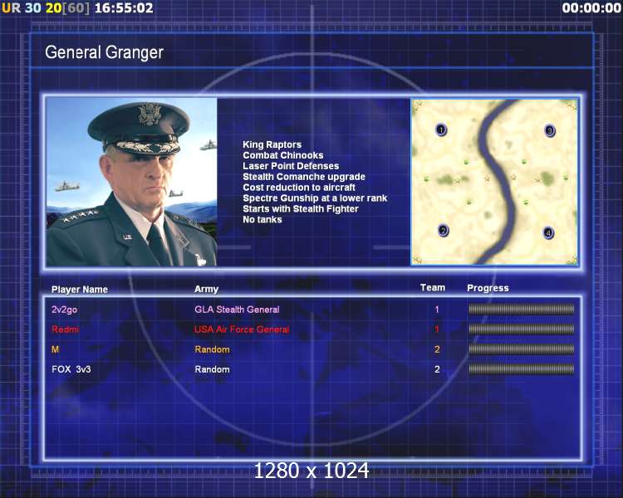The height and width of the screenshot is (498, 623).
Task: Click the team number for 2v2go
Action: pos(437,310)
